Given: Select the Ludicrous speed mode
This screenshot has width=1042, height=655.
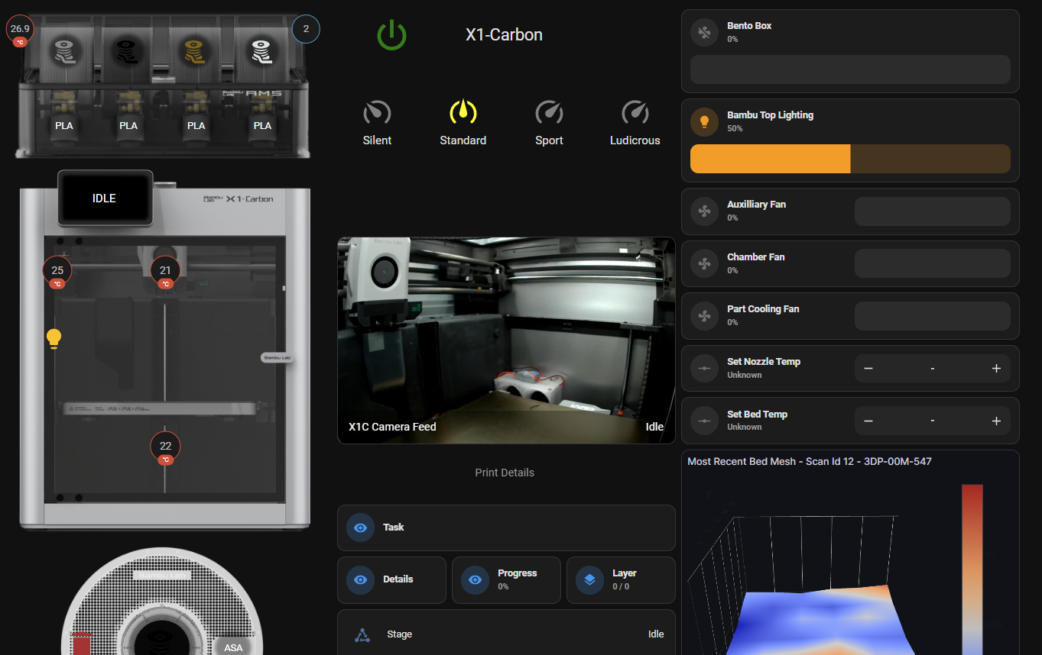Looking at the screenshot, I should (x=635, y=123).
